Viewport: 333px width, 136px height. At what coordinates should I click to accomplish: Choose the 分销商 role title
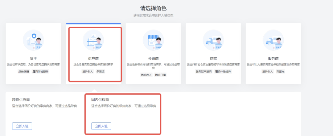coord(153,58)
